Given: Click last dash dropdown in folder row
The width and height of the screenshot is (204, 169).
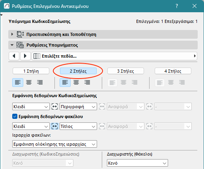Looking at the screenshot, I should tap(173, 126).
